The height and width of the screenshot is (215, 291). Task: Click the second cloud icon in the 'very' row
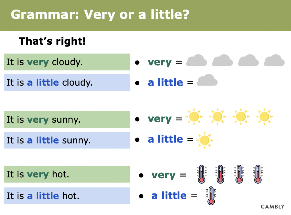coord(222,60)
